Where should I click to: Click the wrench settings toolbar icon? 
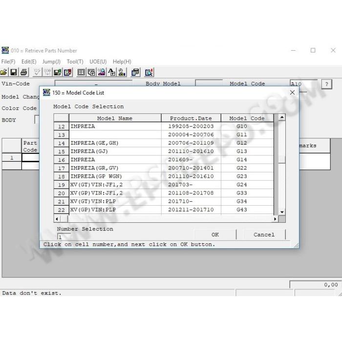click(122, 72)
